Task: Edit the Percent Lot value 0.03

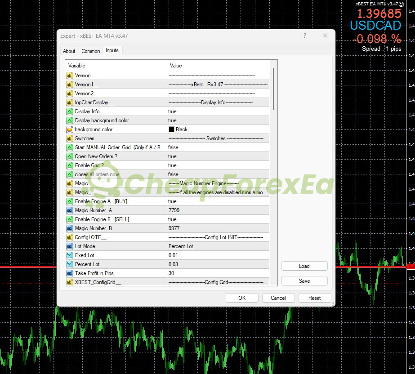Action: click(x=218, y=264)
